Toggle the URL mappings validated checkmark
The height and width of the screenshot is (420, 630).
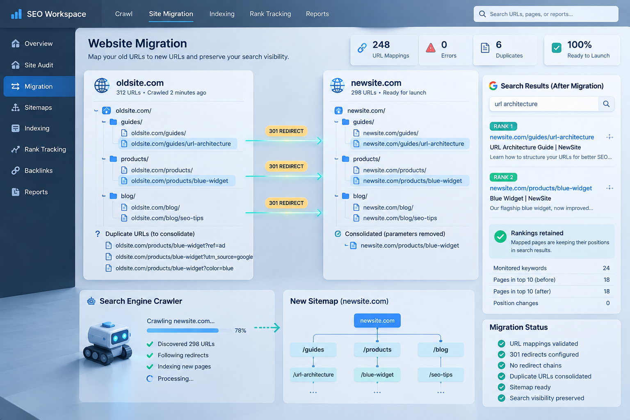[x=501, y=344]
